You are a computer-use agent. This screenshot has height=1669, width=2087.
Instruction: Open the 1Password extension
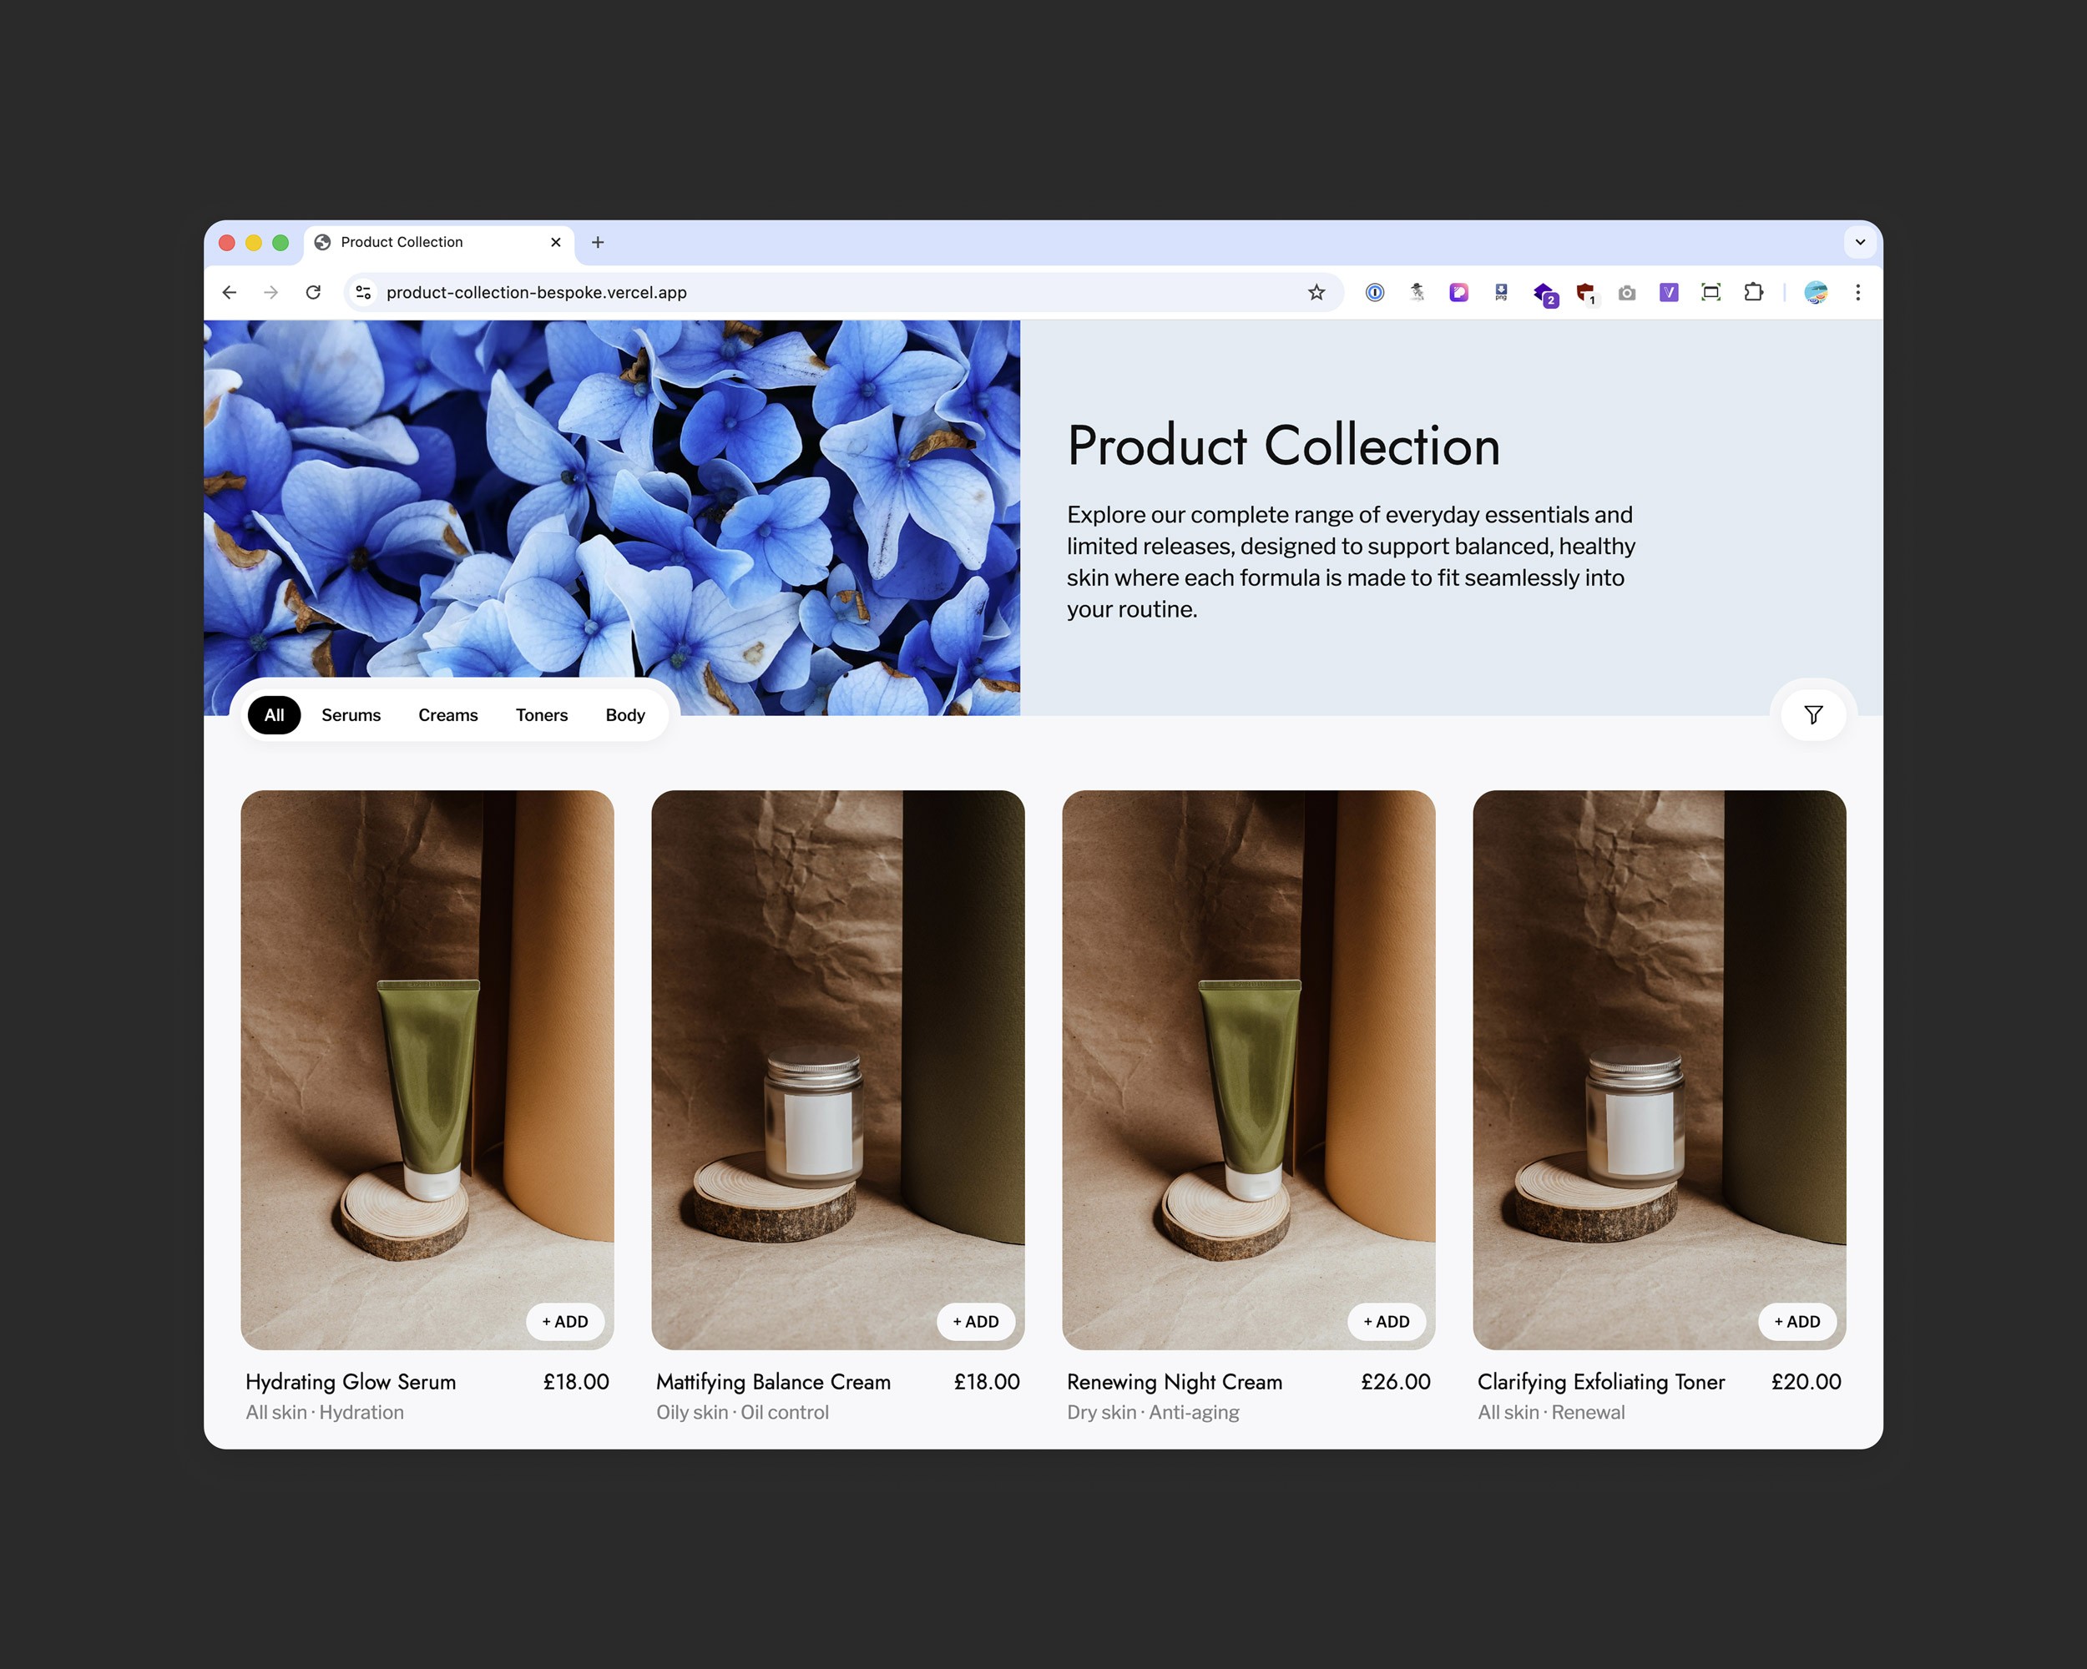(x=1375, y=292)
